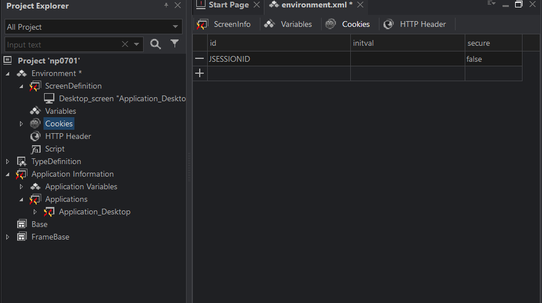542x303 pixels.
Task: Select the JSESSIONID id cell
Action: point(279,59)
